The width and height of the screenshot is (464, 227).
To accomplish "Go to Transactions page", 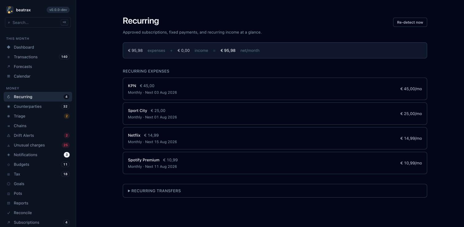I will click(x=38, y=57).
